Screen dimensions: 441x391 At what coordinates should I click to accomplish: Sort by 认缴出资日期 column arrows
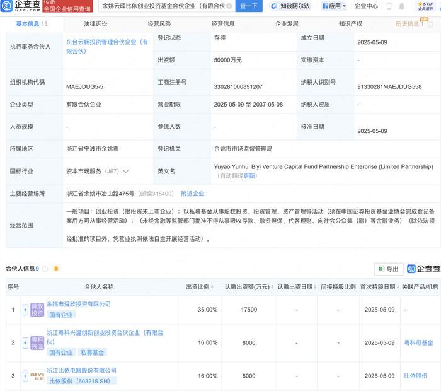coord(315,287)
